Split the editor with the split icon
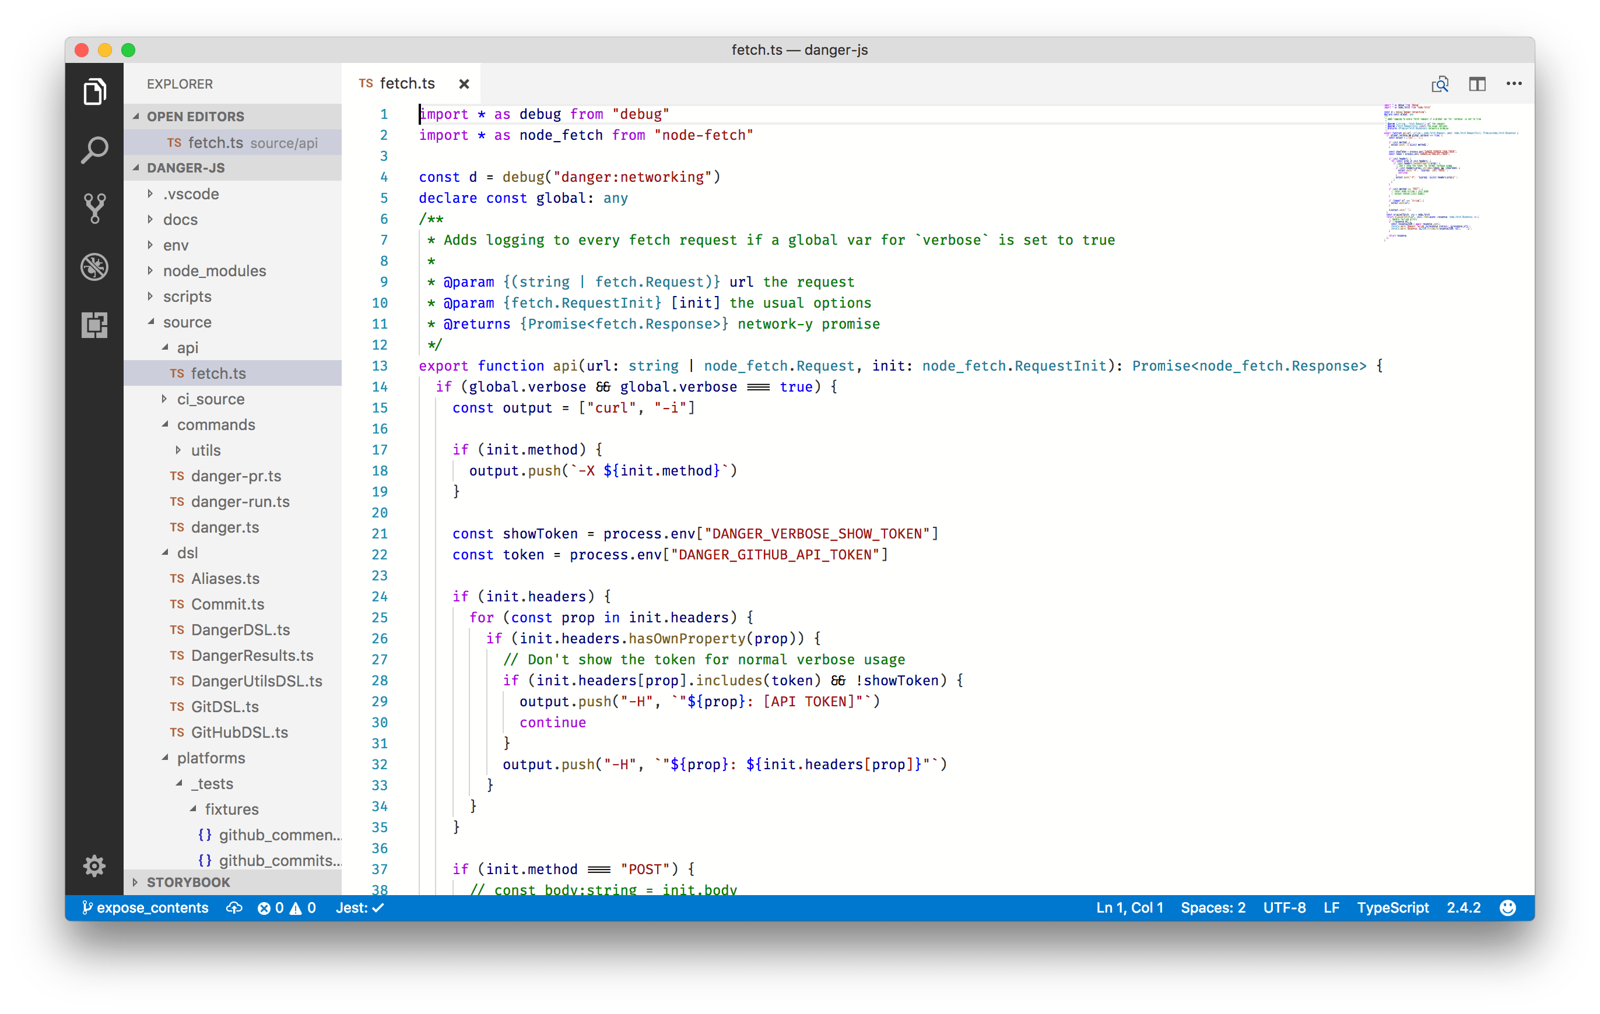 [1478, 83]
